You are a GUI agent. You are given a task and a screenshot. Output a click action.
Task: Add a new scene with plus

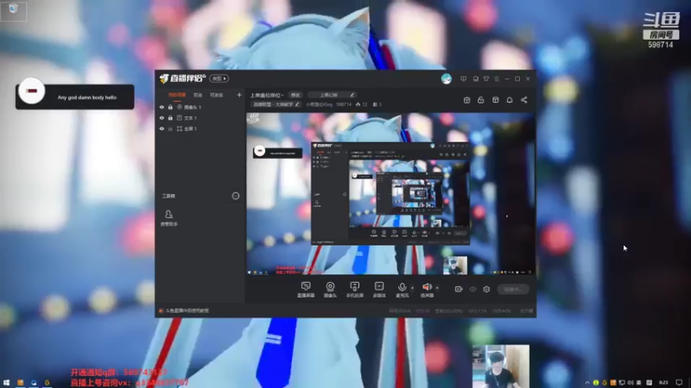click(239, 95)
